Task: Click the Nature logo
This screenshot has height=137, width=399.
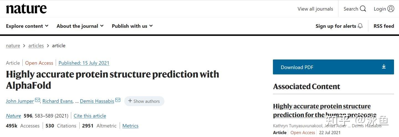Action: [x=26, y=9]
